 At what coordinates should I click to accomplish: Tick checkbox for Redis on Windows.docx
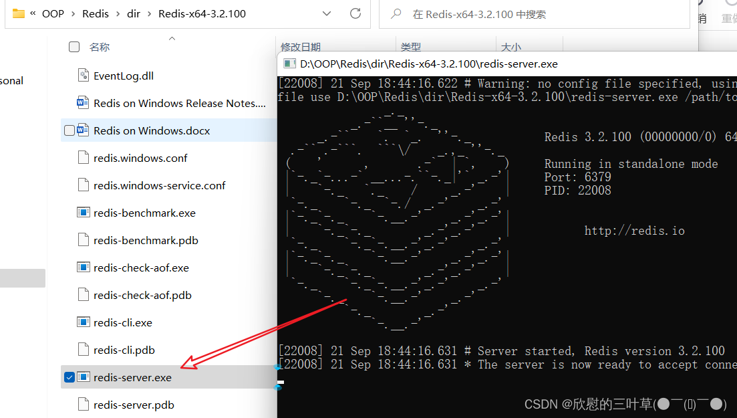click(69, 130)
